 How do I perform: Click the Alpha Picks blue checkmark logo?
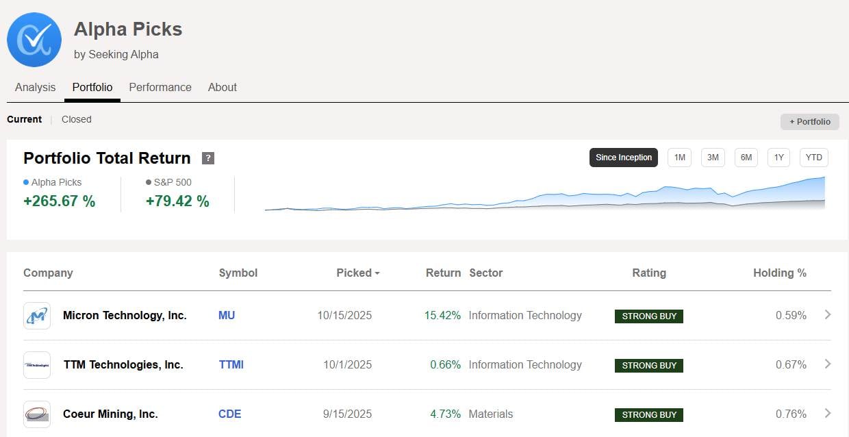click(x=34, y=40)
